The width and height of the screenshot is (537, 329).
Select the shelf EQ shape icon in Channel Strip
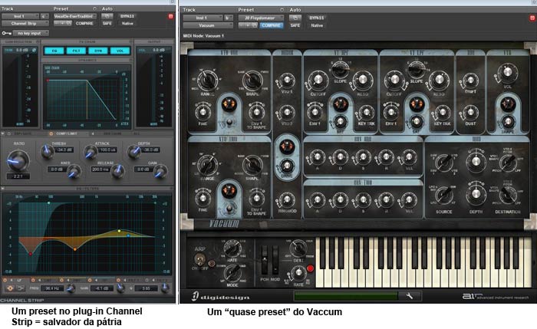pos(21,288)
